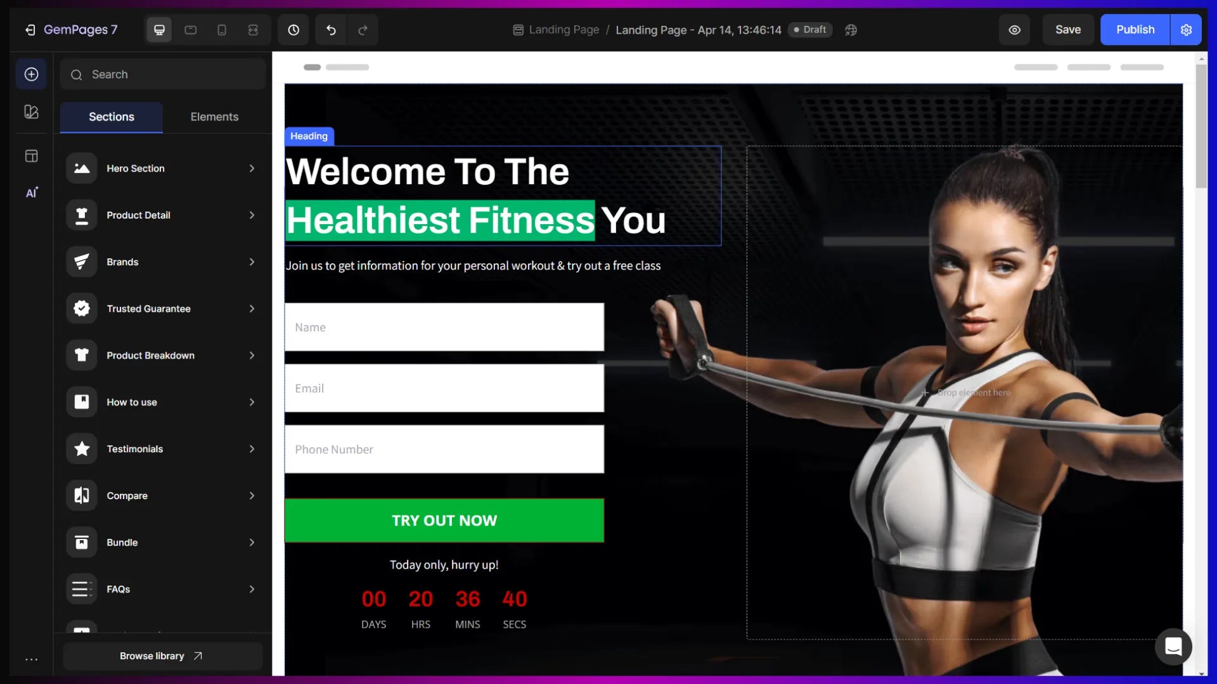Click the Undo icon in toolbar

[x=331, y=29]
